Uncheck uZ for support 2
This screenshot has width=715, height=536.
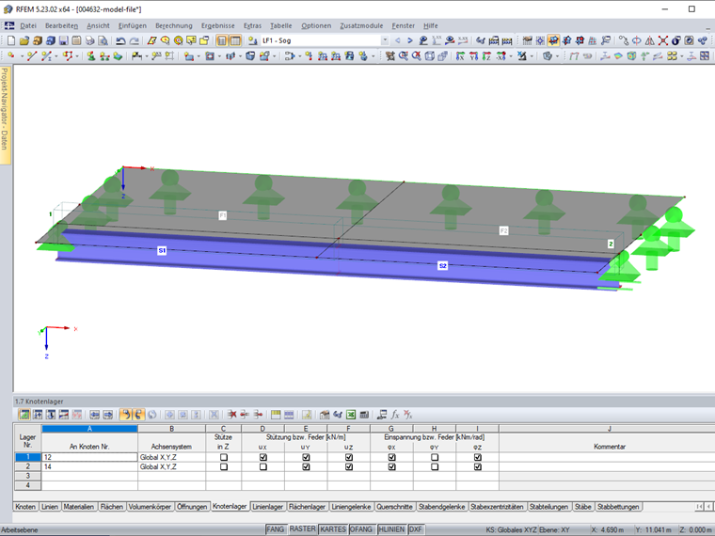click(349, 466)
